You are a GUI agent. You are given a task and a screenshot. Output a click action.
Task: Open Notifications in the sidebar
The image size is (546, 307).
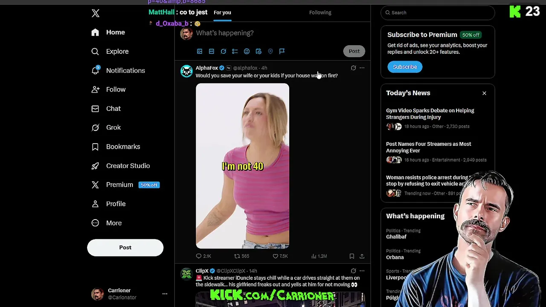pos(118,70)
